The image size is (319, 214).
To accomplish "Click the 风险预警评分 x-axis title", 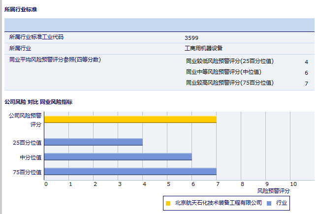I will 274,190.
